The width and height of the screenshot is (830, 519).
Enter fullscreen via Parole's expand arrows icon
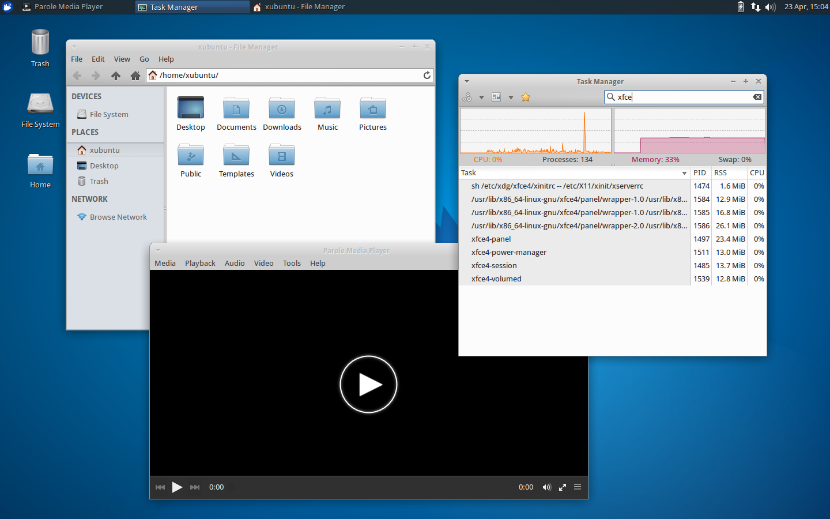coord(563,487)
